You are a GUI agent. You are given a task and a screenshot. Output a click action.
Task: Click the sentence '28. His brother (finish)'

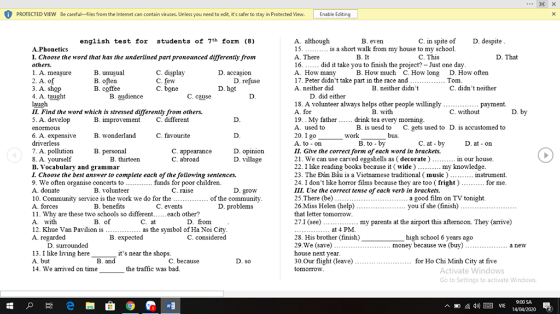[x=327, y=238]
